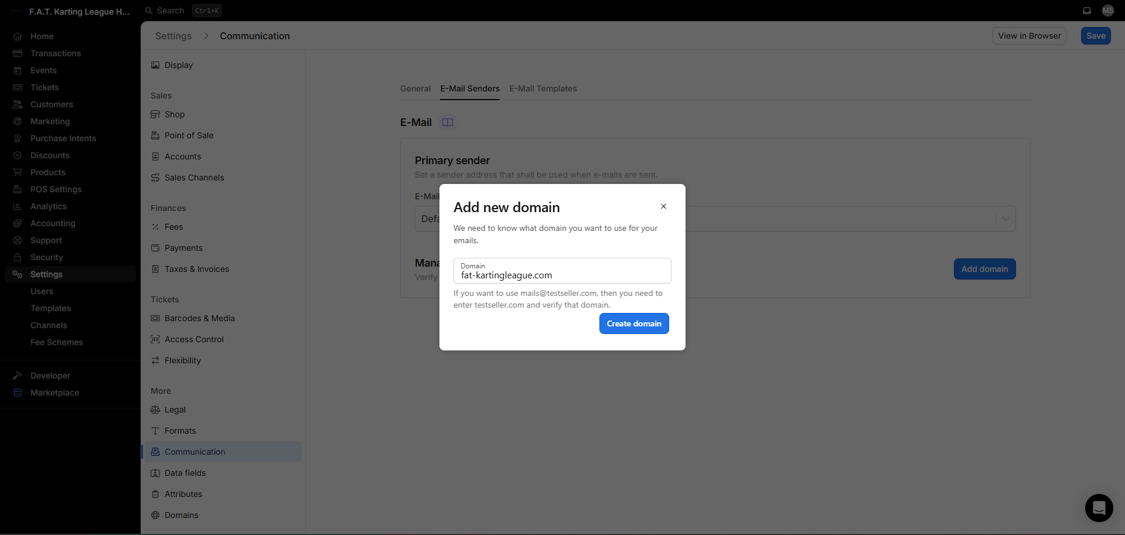Open the documentation book icon next to E-Mail
The width and height of the screenshot is (1125, 535).
click(448, 122)
